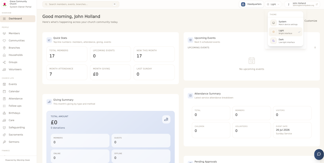
Task: Click the New This Month stat card
Action: tap(154, 54)
